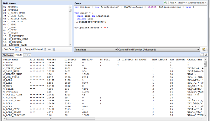Image resolution: width=210 pixels, height=121 pixels.
Task: Go to previous result with < button
Action: pos(25,55)
